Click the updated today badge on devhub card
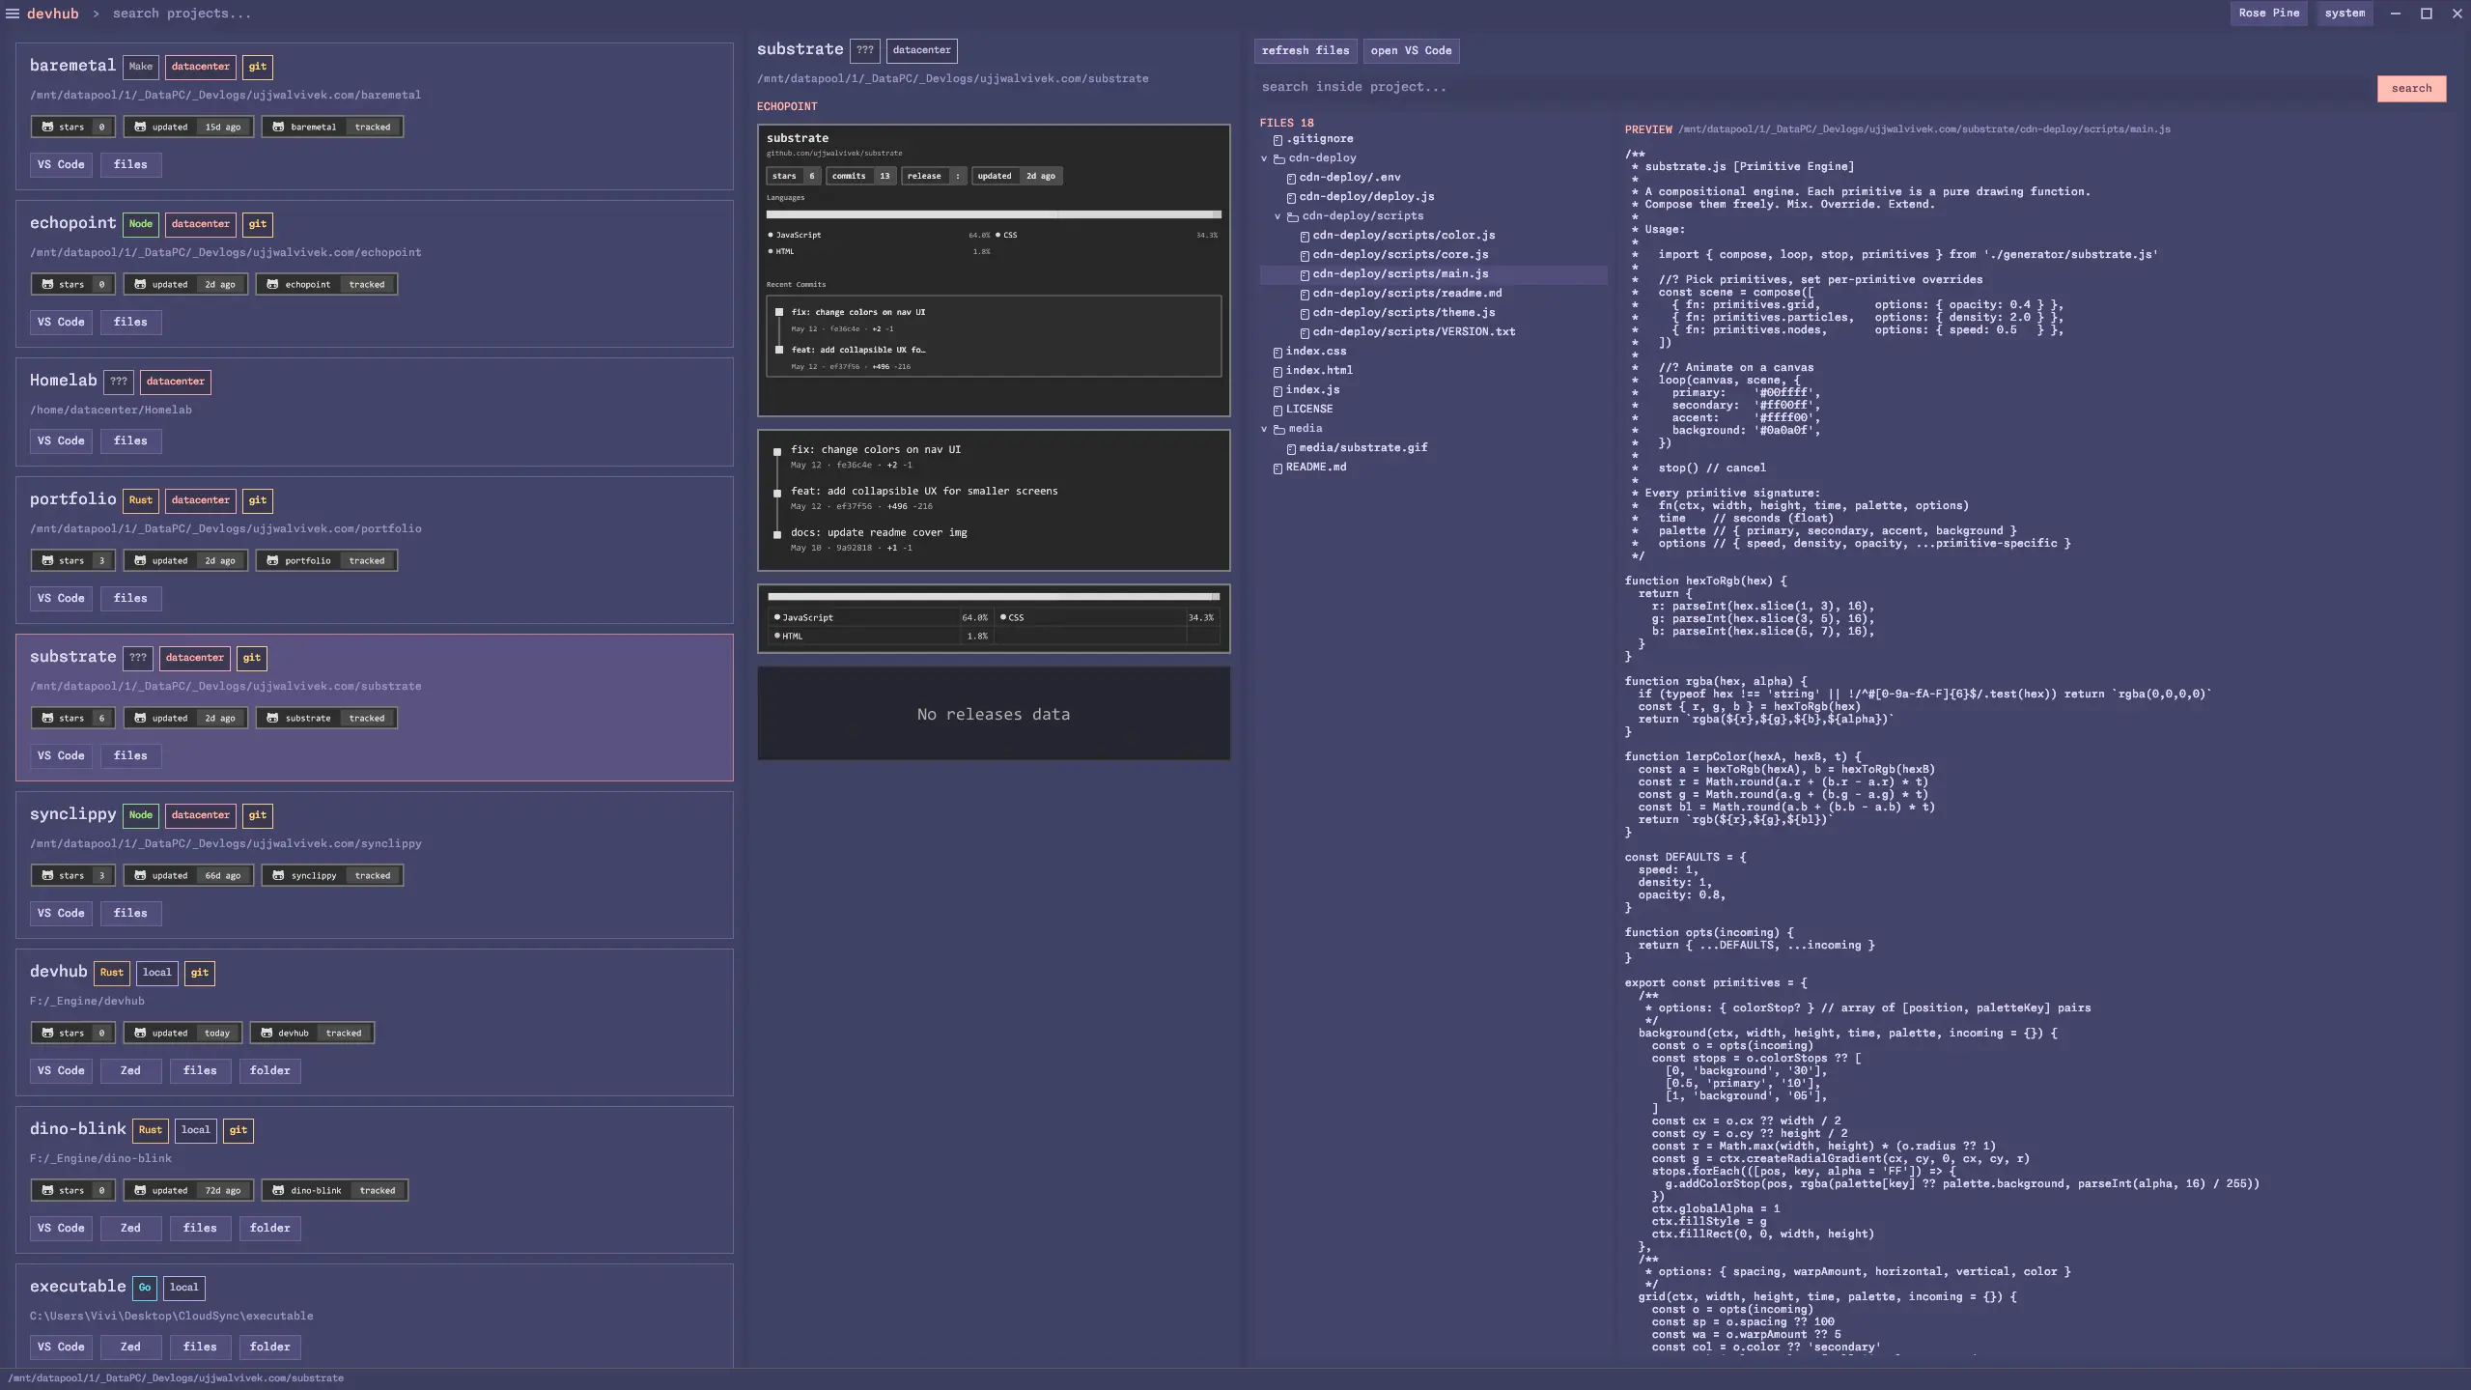The width and height of the screenshot is (2471, 1390). click(x=183, y=1033)
